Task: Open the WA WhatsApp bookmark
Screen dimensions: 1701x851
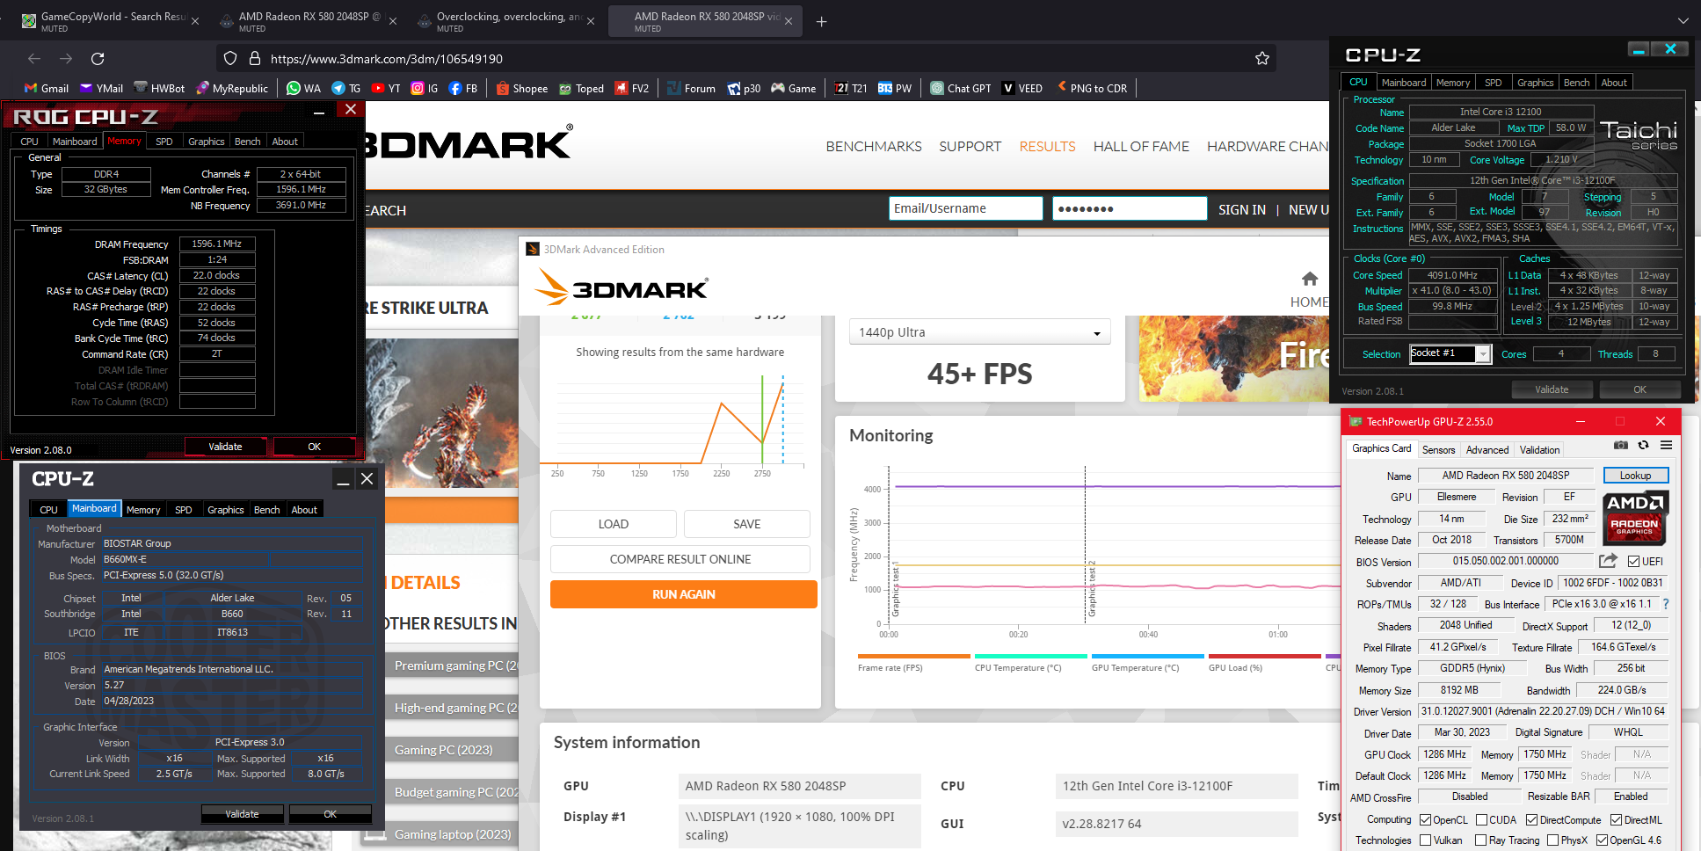Action: tap(304, 88)
